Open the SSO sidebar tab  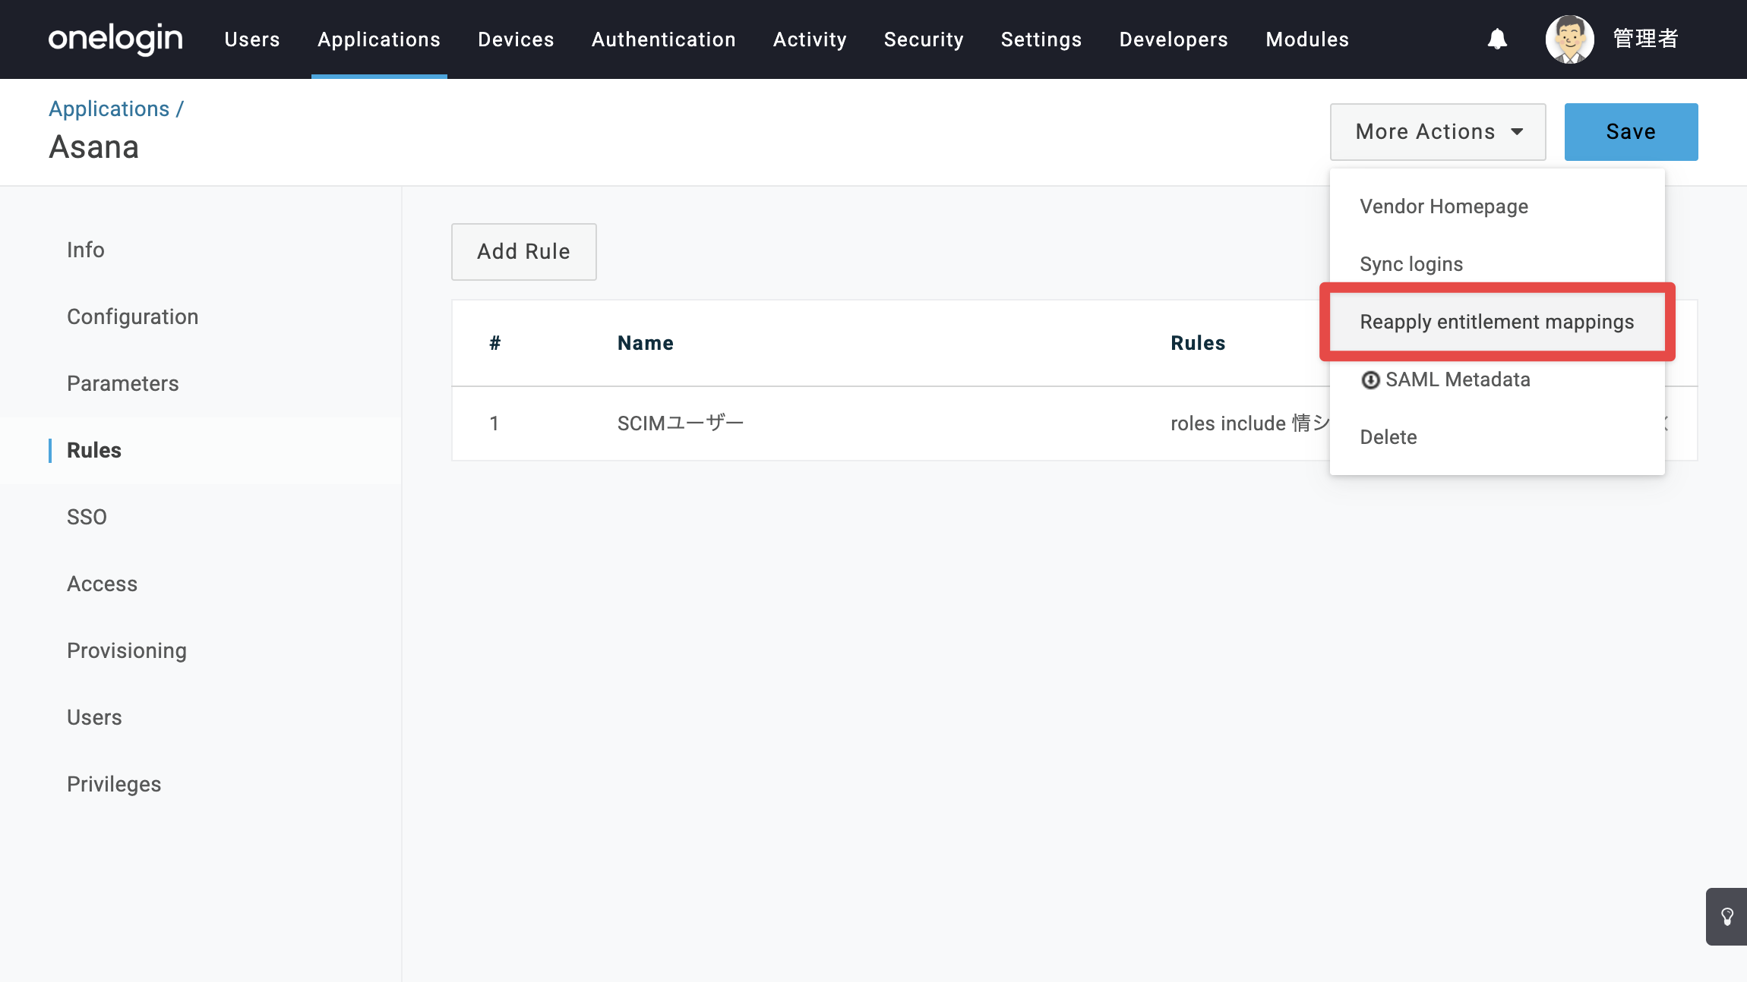[x=87, y=517]
